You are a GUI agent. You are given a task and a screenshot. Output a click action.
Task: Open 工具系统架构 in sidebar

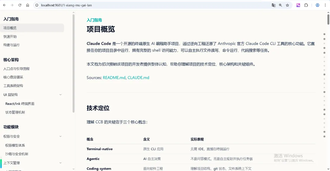(13, 86)
